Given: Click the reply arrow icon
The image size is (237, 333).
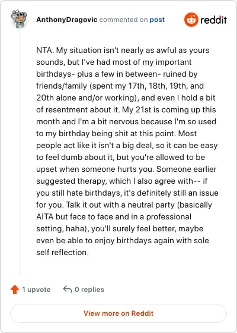Looking at the screenshot, I should pos(68,289).
